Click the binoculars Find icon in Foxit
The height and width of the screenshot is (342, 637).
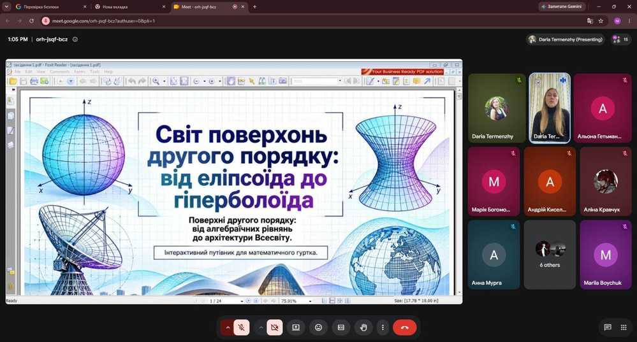(x=262, y=81)
